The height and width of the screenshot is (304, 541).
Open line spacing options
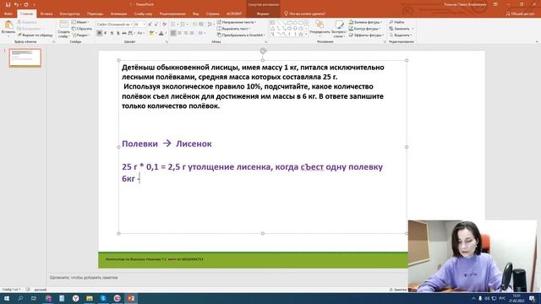(210, 24)
